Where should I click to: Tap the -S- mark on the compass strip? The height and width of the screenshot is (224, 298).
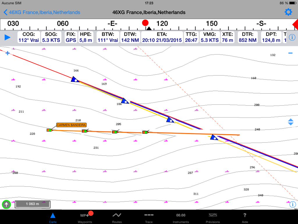coord(261,24)
